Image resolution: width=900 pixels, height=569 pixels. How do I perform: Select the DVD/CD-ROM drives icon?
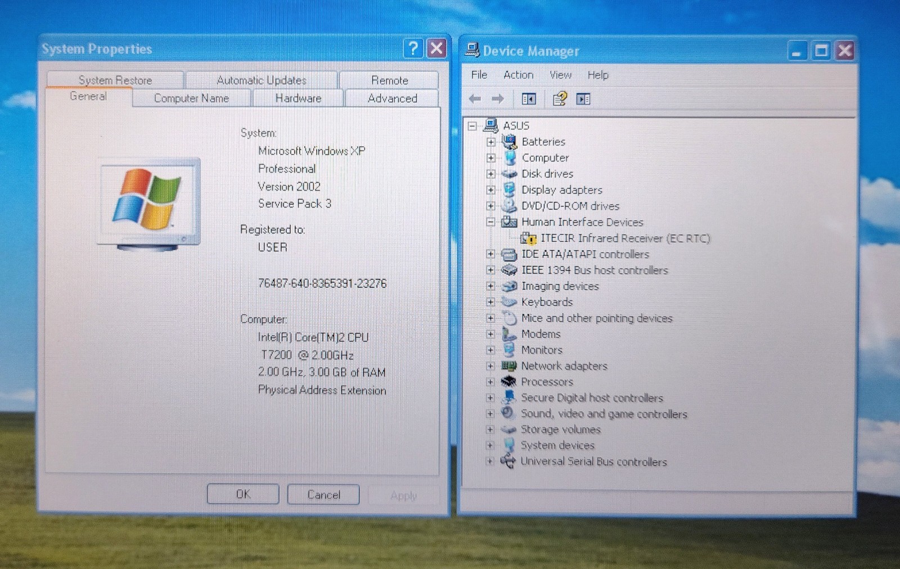pos(509,206)
